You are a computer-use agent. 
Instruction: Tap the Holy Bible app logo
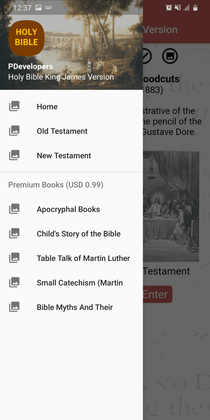pyautogui.click(x=27, y=38)
